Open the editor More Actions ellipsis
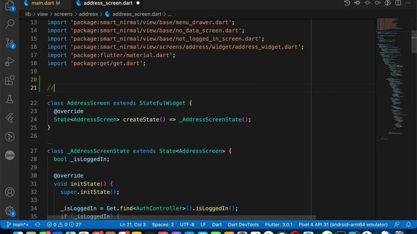Image resolution: width=417 pixels, height=234 pixels. tap(409, 3)
